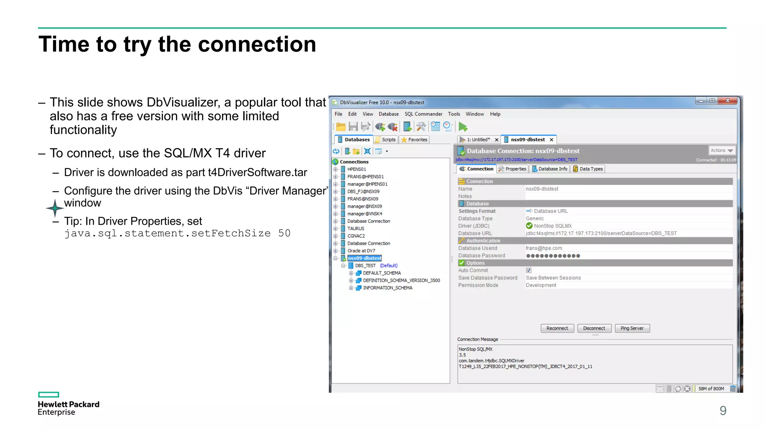The image size is (765, 430).
Task: Expand the TAURUS connection node
Action: click(335, 228)
